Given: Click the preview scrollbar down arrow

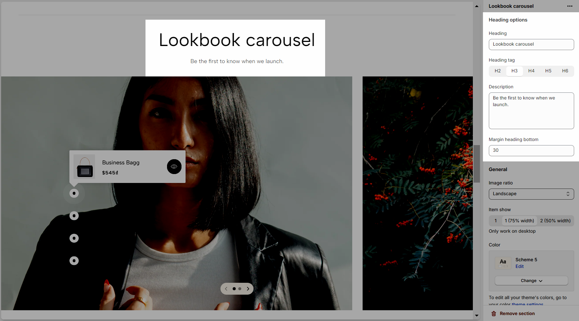Looking at the screenshot, I should coord(477,315).
